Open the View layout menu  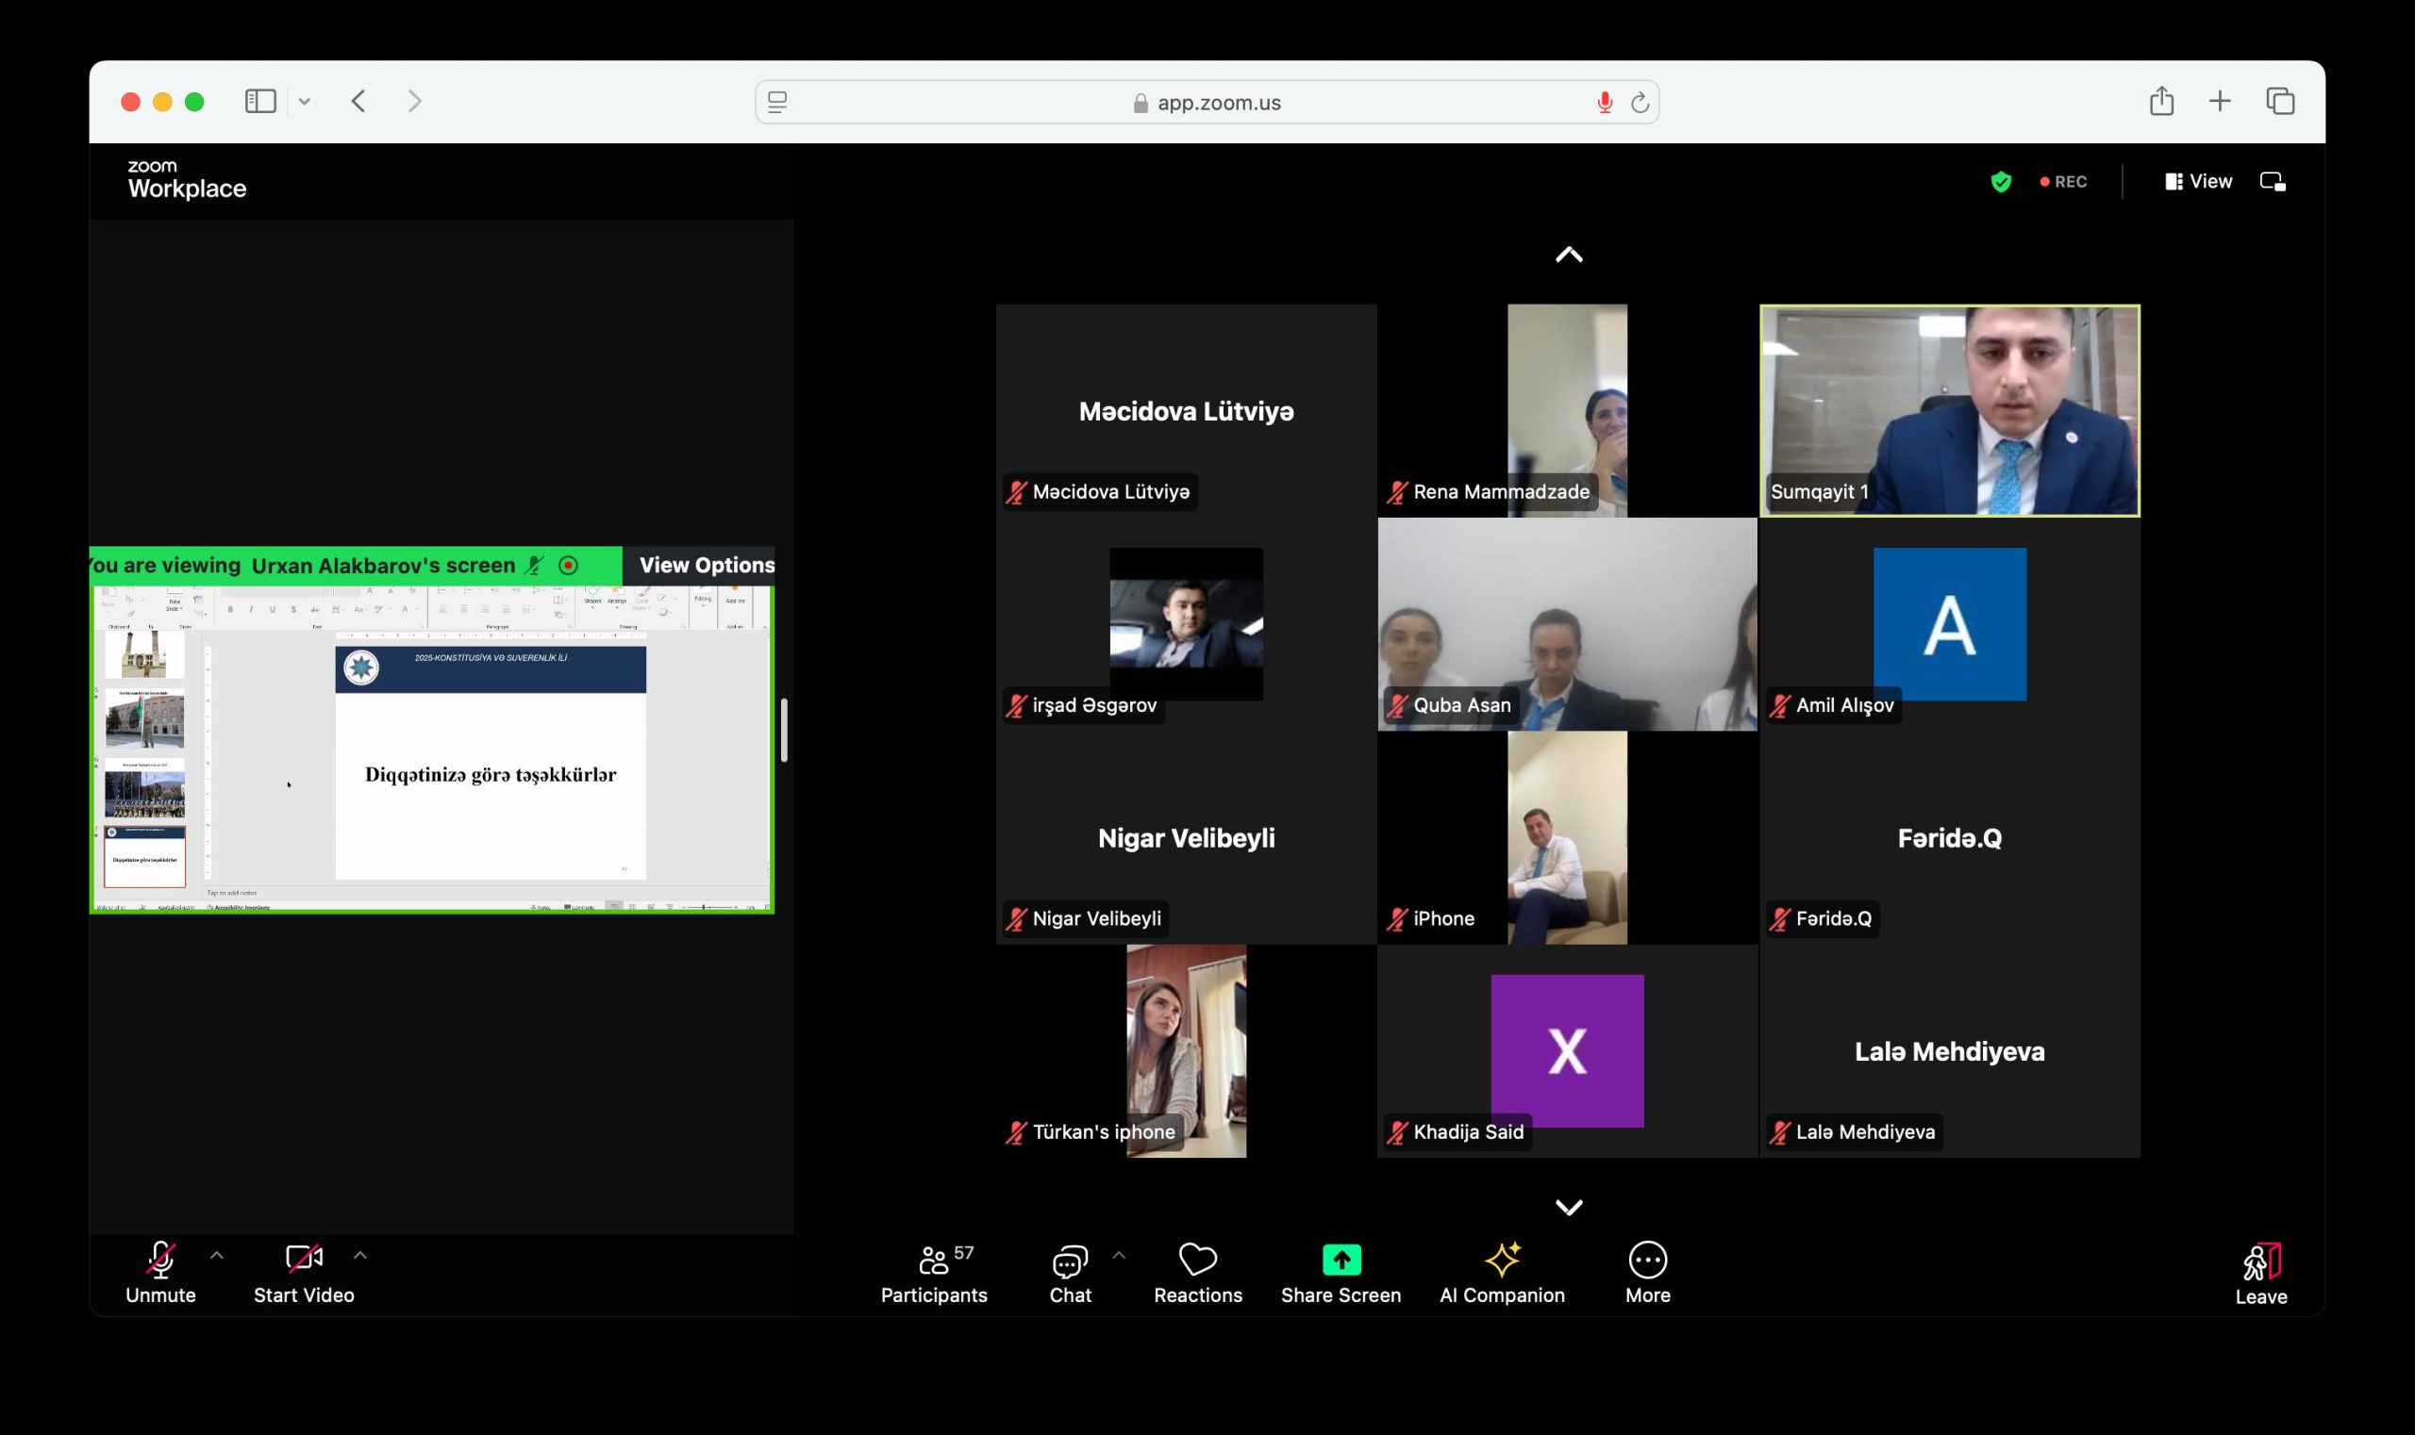point(2198,182)
